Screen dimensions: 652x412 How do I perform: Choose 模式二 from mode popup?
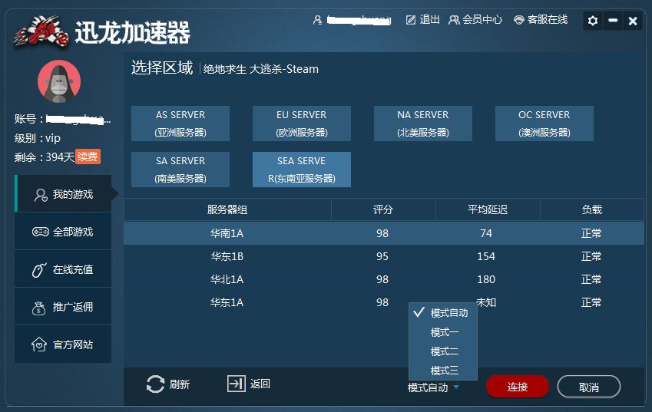tap(443, 351)
